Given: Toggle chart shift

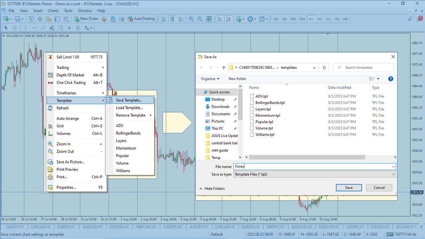Looking at the screenshot, I should [x=229, y=19].
